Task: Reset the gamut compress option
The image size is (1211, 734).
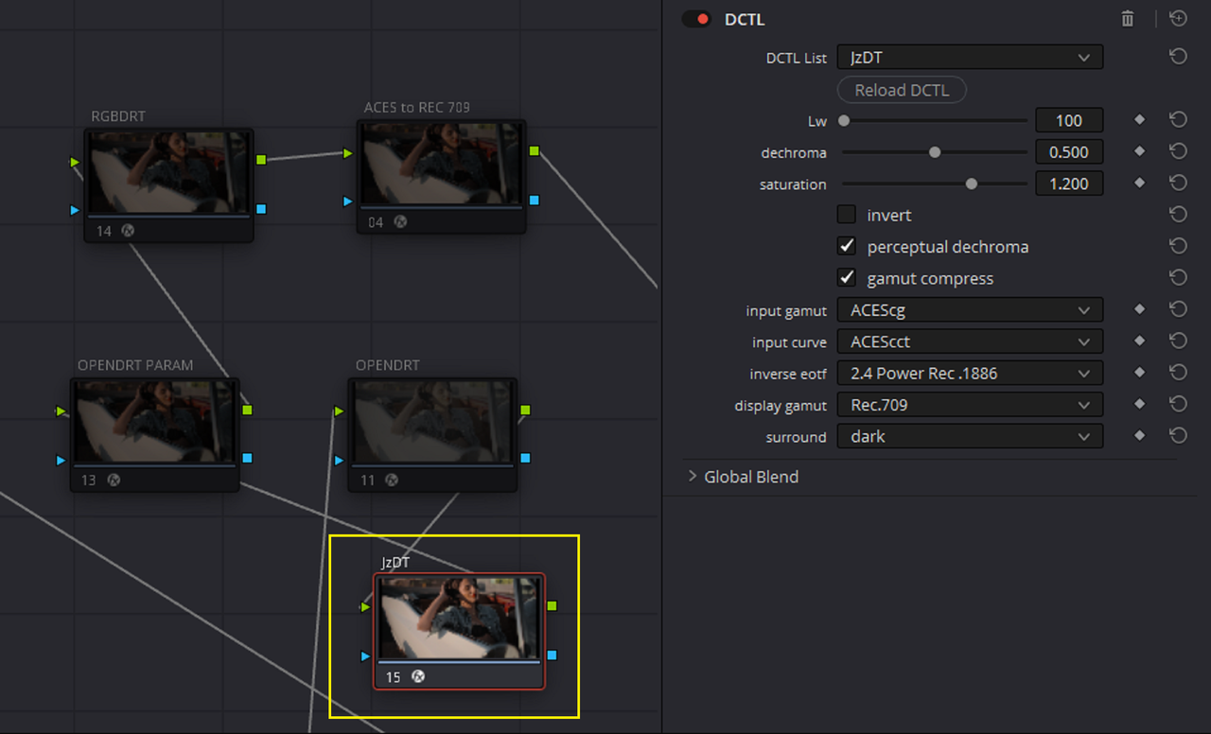Action: [x=1178, y=277]
